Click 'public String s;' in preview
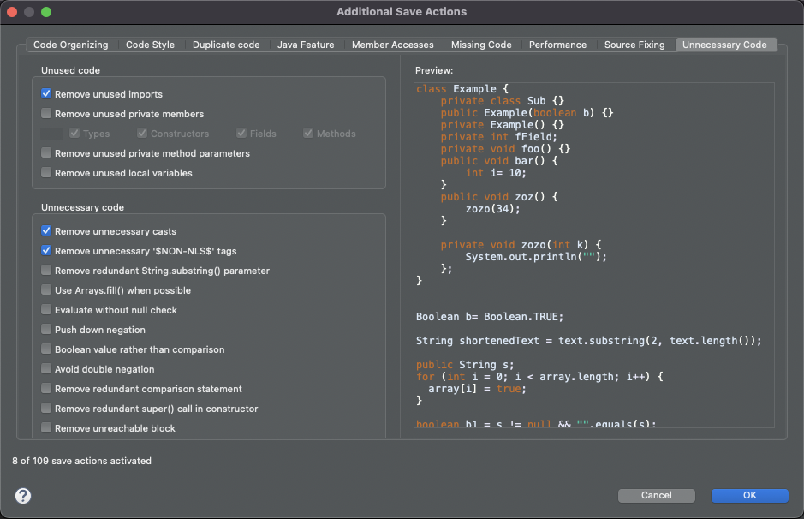The image size is (804, 519). (x=465, y=365)
